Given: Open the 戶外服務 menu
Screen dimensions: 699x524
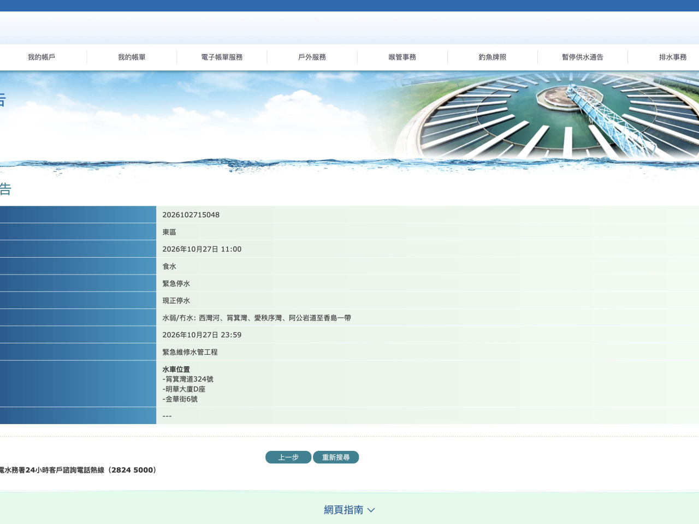Looking at the screenshot, I should (x=312, y=57).
